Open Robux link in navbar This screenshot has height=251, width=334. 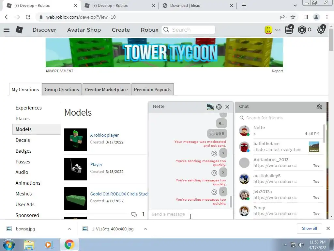pyautogui.click(x=149, y=30)
